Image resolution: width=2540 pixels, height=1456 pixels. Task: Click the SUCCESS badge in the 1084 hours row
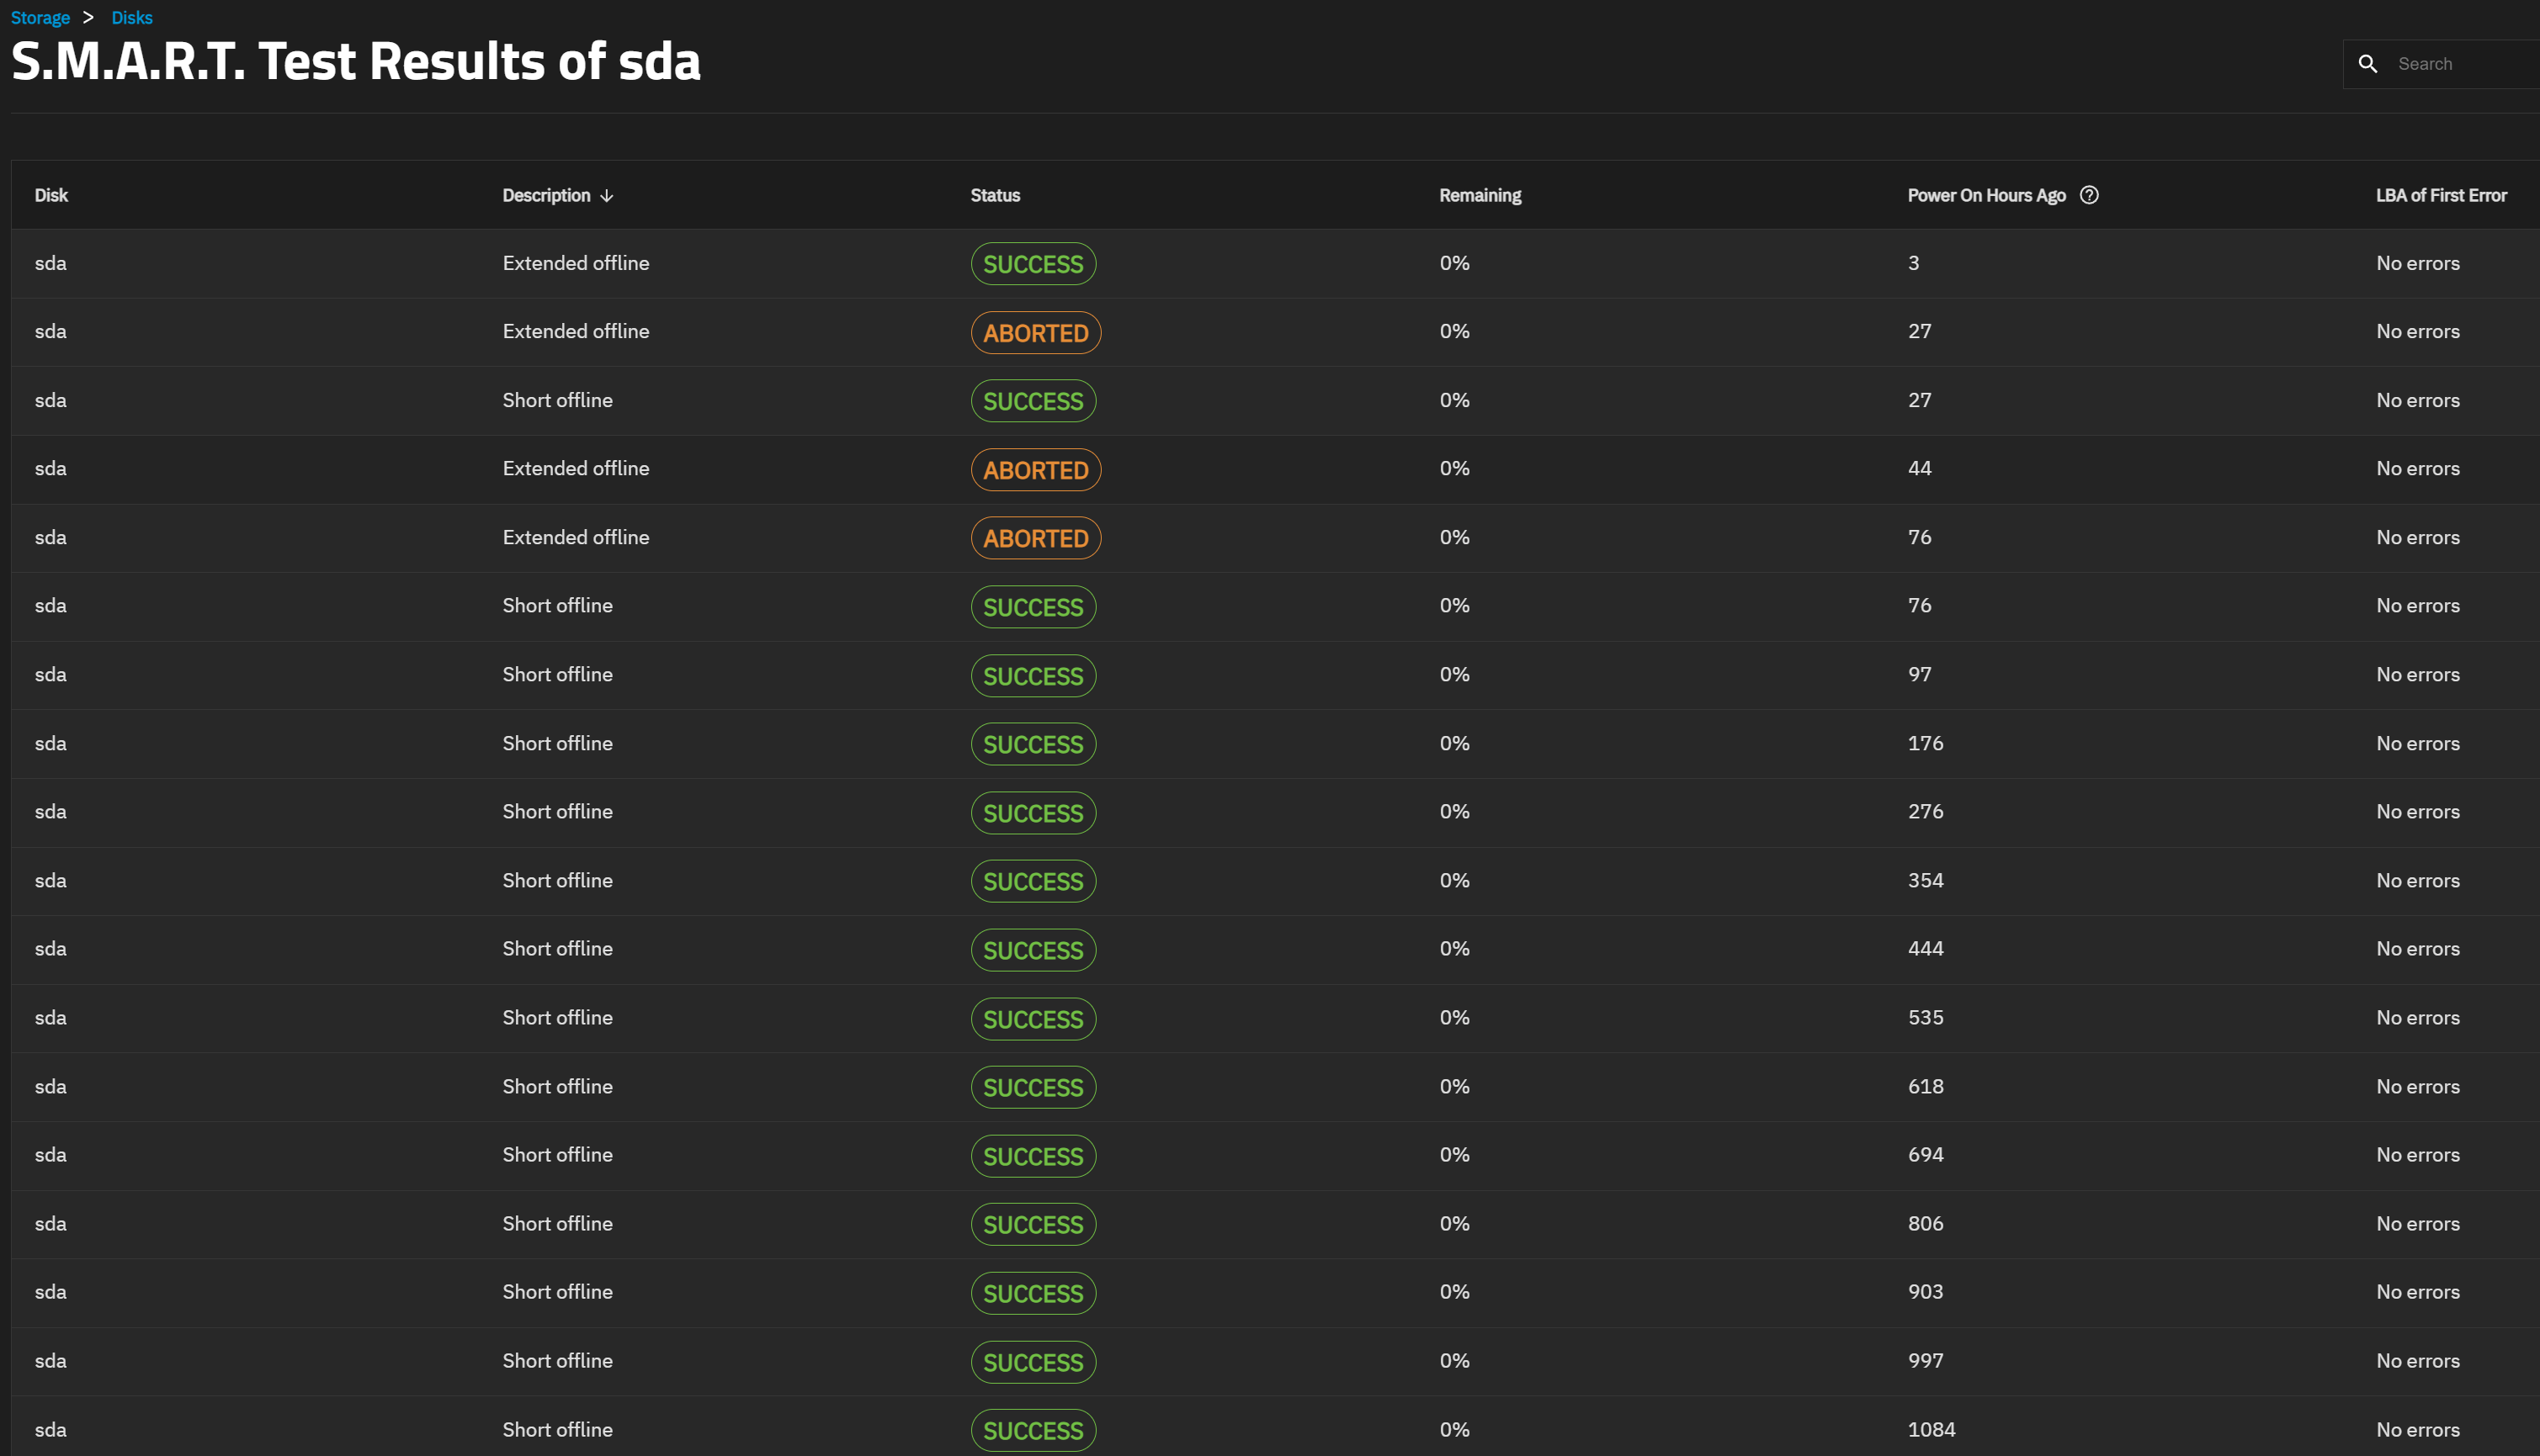pos(1034,1430)
